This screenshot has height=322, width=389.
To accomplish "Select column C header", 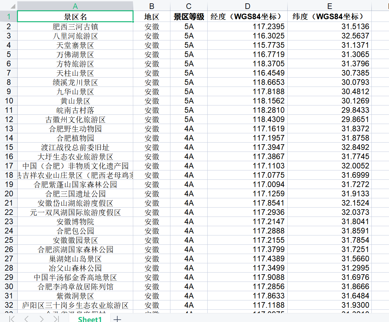I will click(189, 6).
